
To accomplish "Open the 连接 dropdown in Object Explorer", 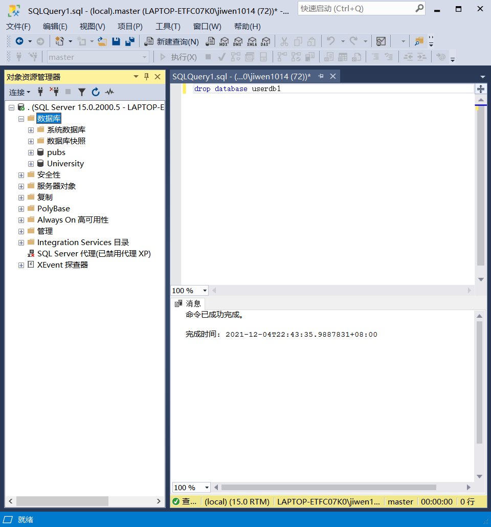I will tap(19, 92).
